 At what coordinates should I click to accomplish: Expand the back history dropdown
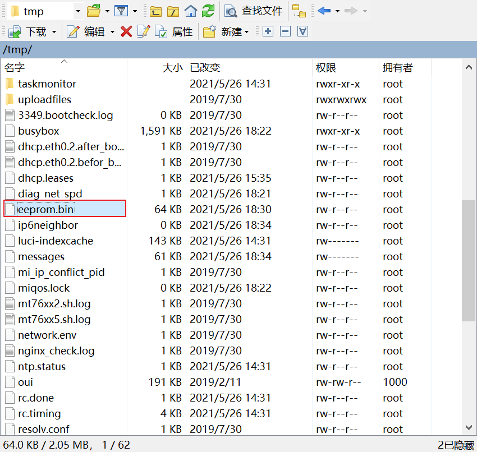pyautogui.click(x=337, y=11)
